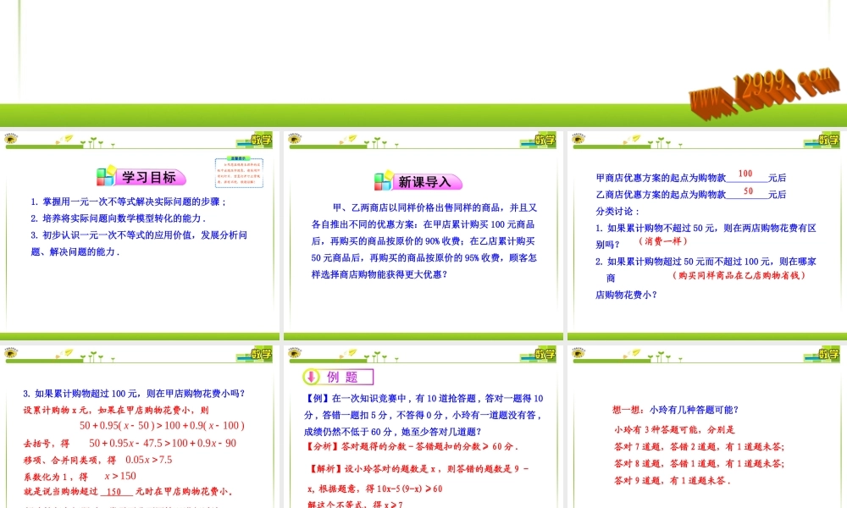The width and height of the screenshot is (847, 508).
Task: Click the colored cube icon beside 学习目标
Action: (x=106, y=177)
